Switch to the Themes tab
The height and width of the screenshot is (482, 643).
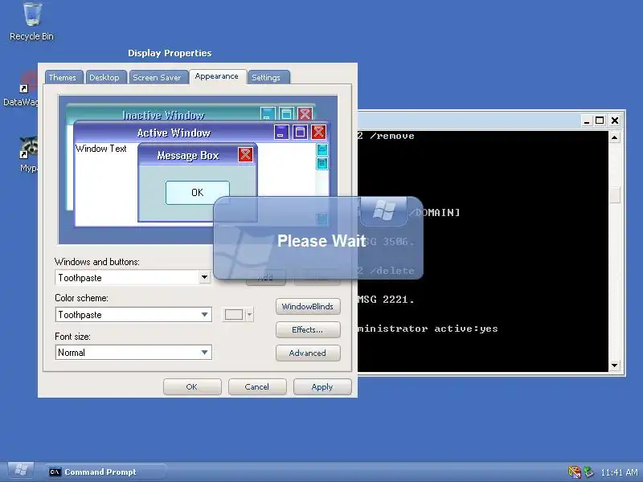63,77
